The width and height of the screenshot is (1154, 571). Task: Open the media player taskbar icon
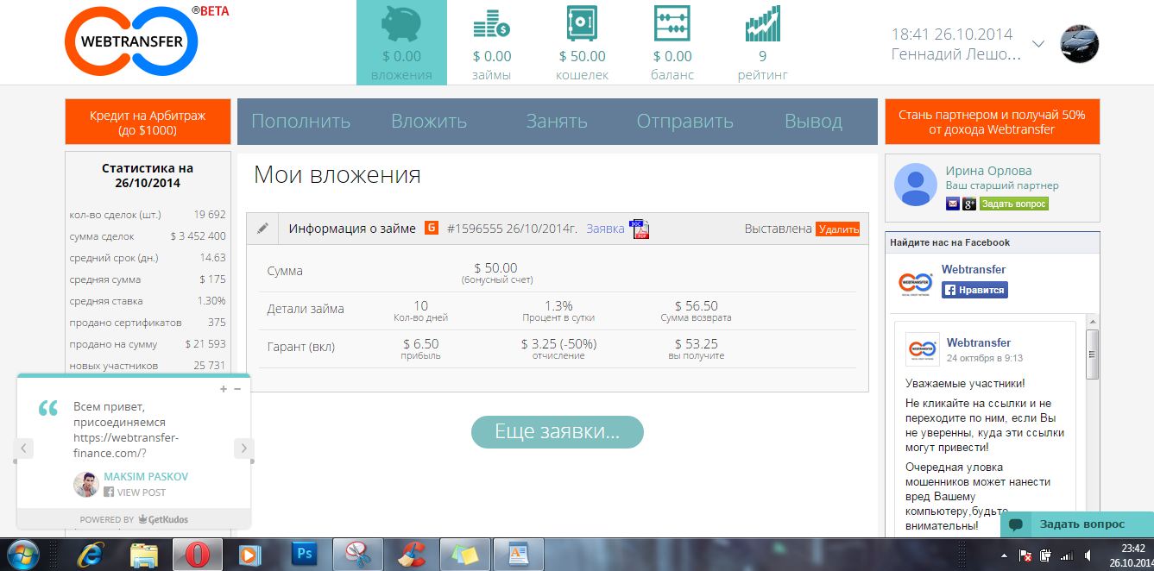[x=249, y=554]
